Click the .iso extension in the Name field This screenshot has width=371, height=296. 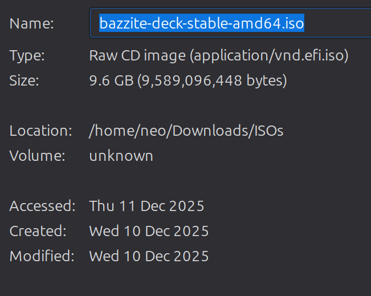pos(293,23)
